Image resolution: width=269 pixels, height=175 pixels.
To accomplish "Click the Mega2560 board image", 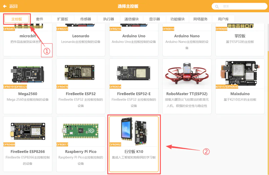I will tap(28, 74).
